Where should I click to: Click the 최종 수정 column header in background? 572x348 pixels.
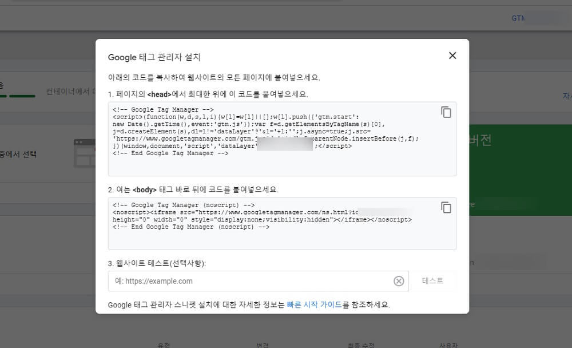361,345
